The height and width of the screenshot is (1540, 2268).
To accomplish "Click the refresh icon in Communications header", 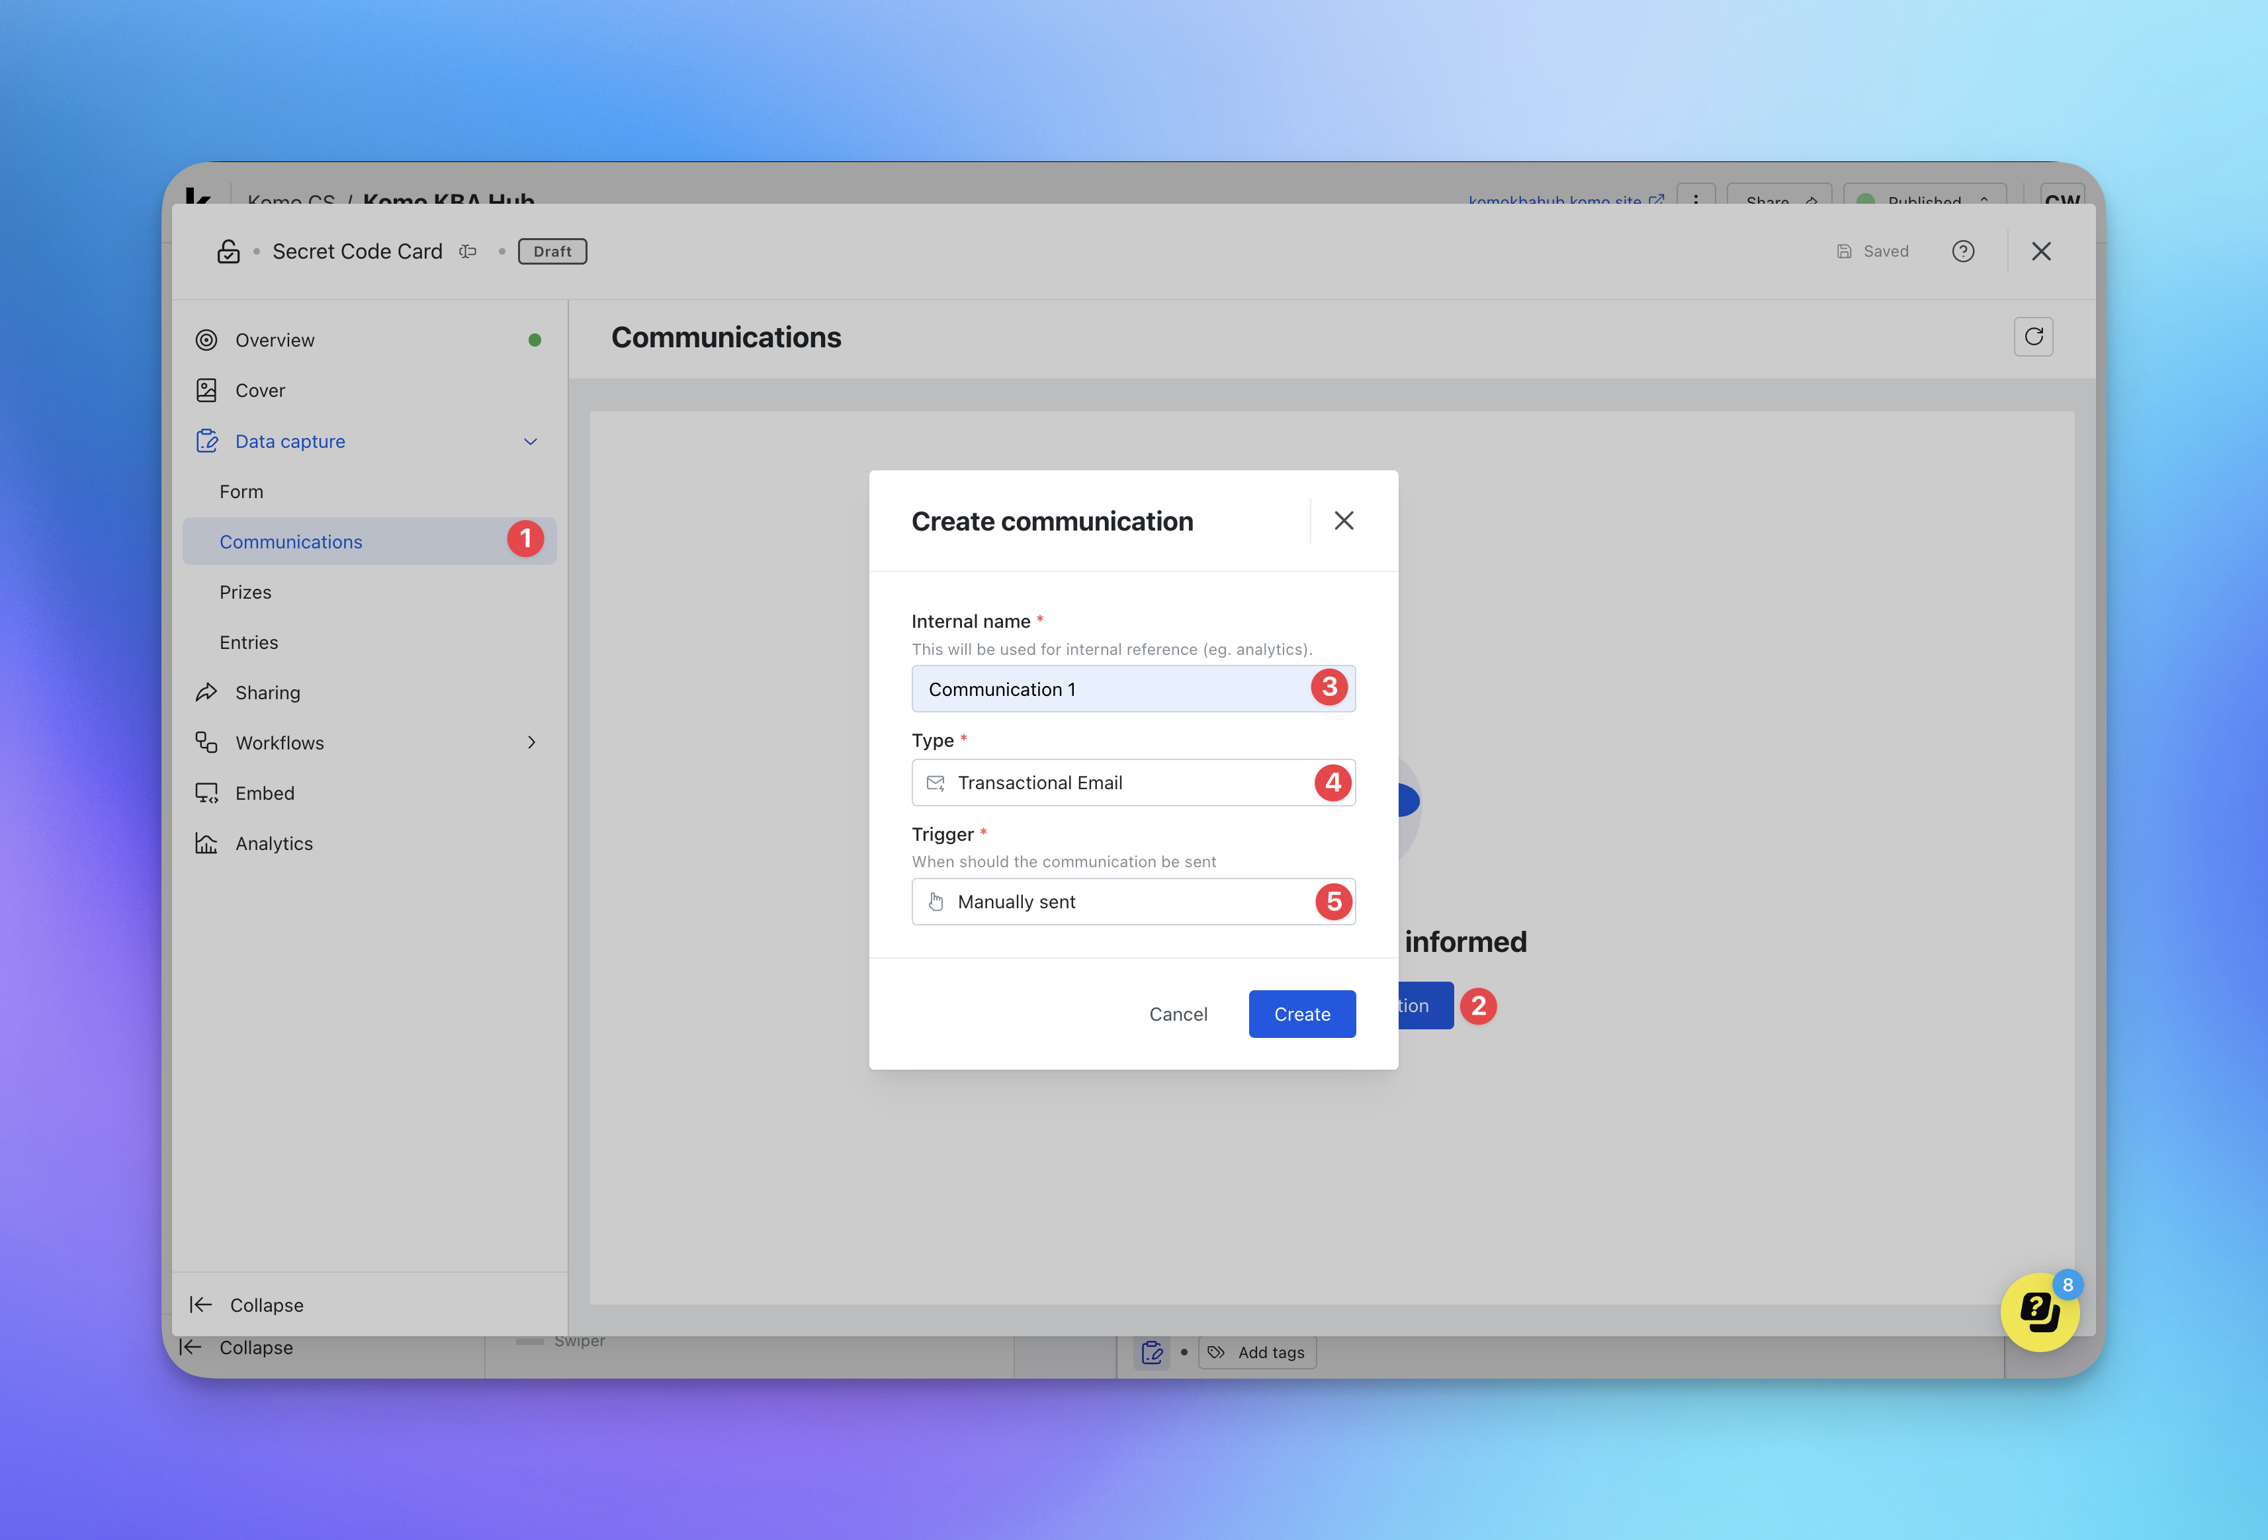I will 2033,337.
